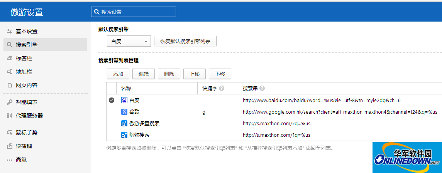Click the 高级 three-dots icon
This screenshot has height=173, width=442.
pyautogui.click(x=10, y=160)
